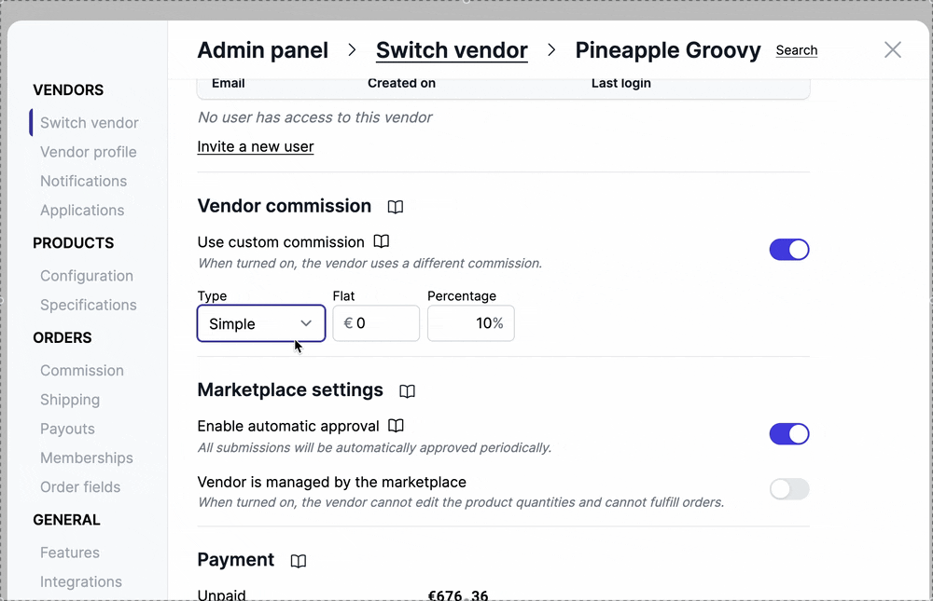Open documentation beside Enable automatic approval
This screenshot has width=933, height=601.
point(395,425)
